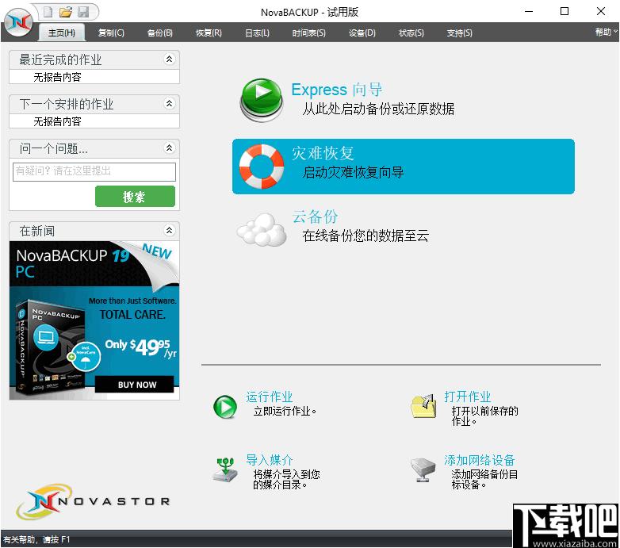
Task: Click the New document icon in quick toolbar
Action: 48,12
